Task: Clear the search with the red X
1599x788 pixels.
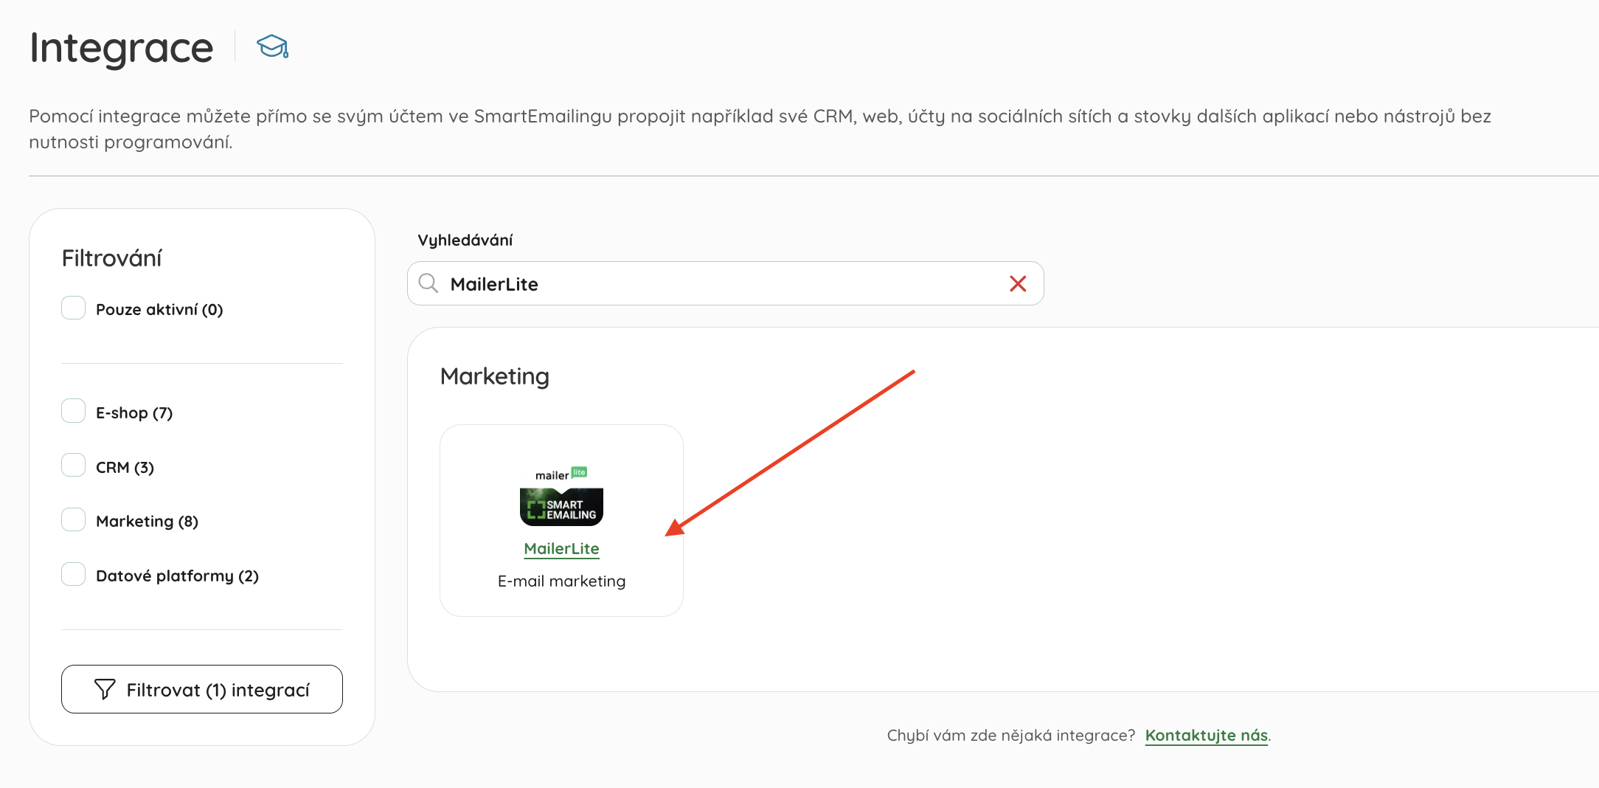Action: [x=1018, y=284]
